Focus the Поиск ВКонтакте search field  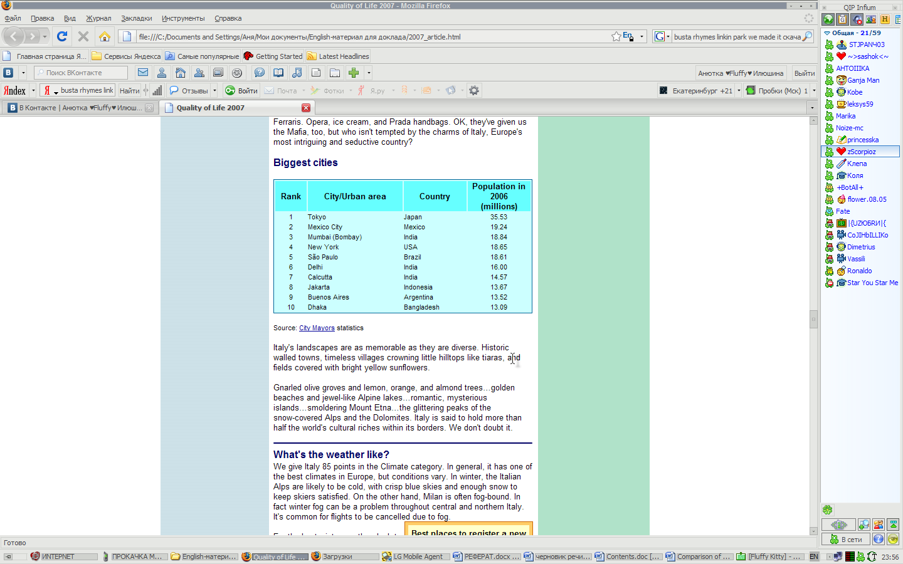tap(80, 73)
